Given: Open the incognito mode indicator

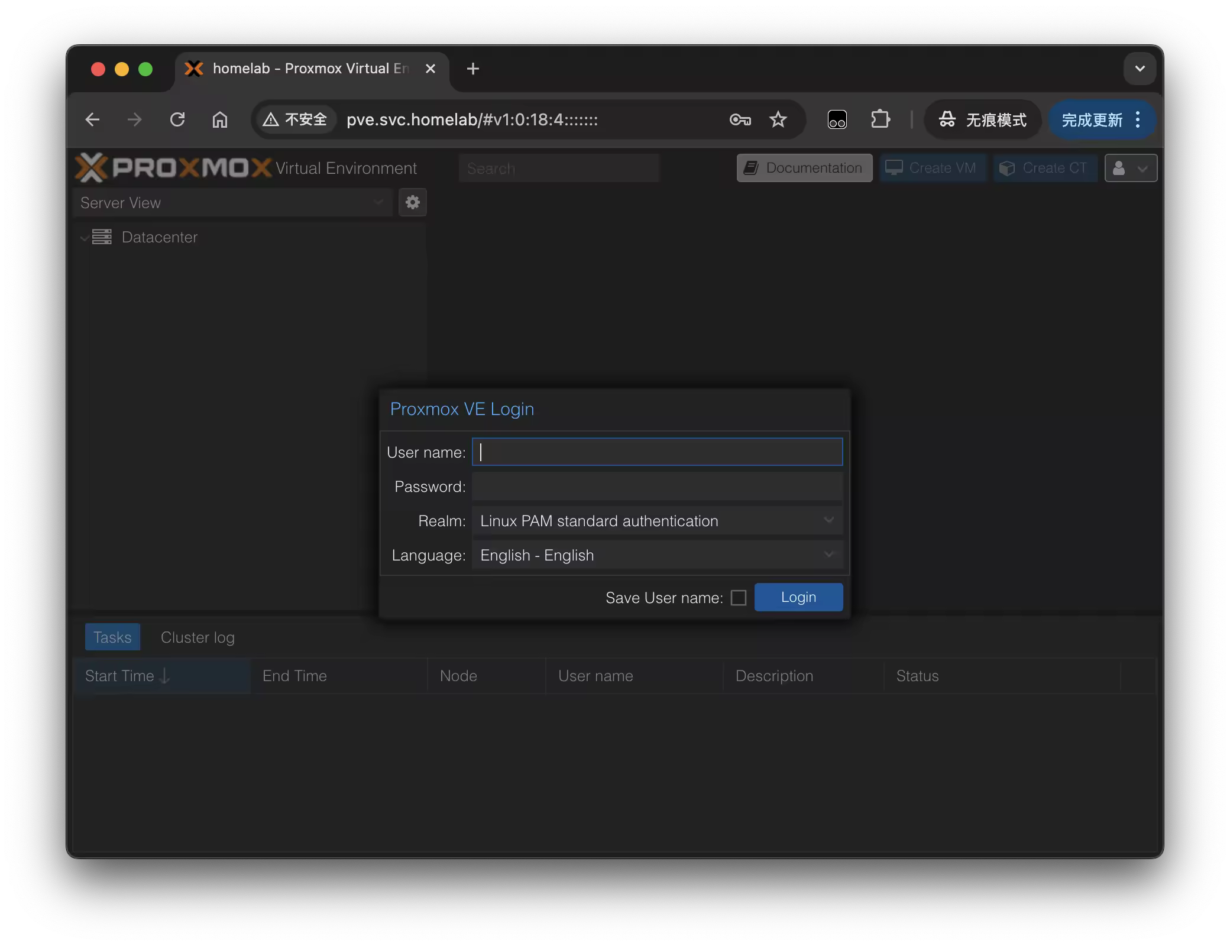Looking at the screenshot, I should pyautogui.click(x=983, y=120).
